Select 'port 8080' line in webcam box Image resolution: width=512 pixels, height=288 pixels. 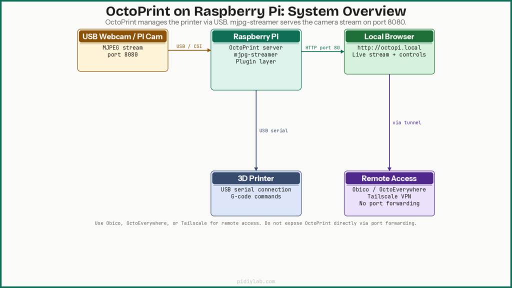point(122,54)
